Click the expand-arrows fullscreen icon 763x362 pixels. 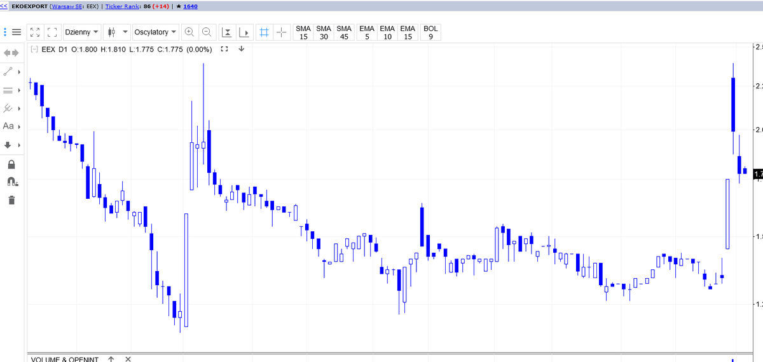(36, 32)
